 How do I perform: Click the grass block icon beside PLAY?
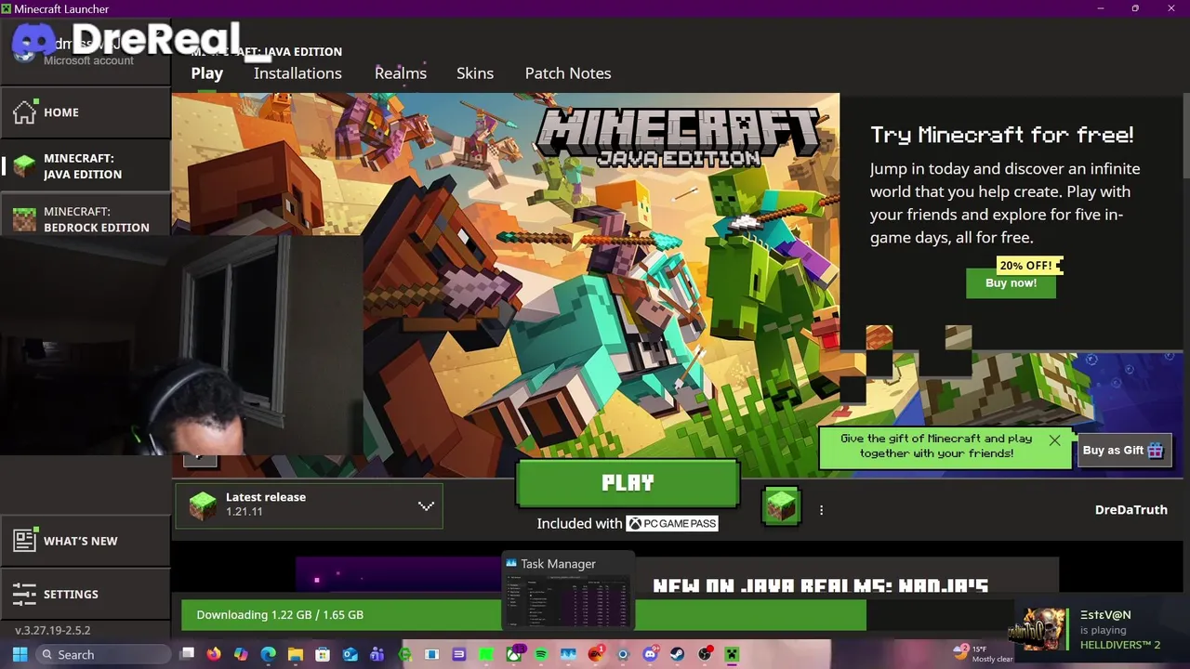781,506
